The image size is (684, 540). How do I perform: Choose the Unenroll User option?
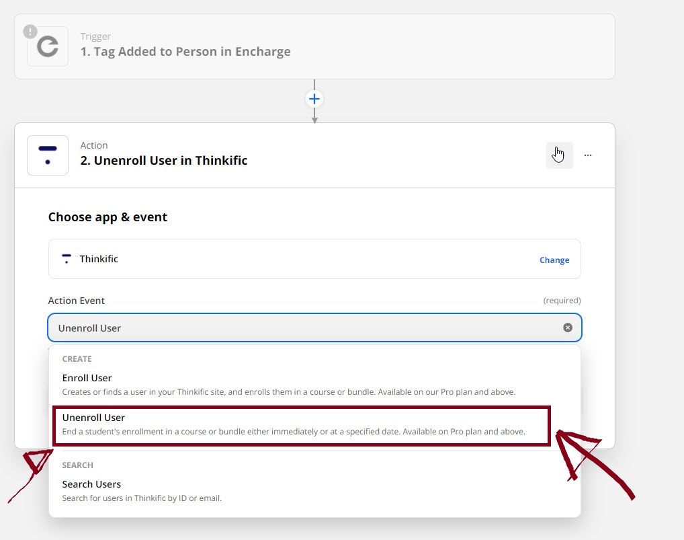pyautogui.click(x=302, y=426)
